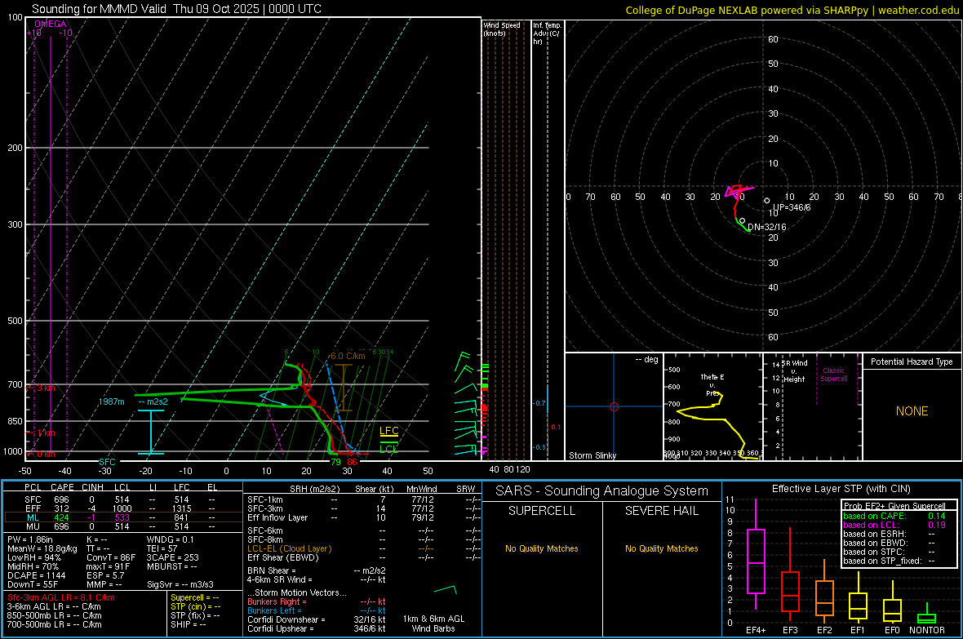Select the yellow LFC marker on skew-T
963x639 pixels.
point(388,431)
